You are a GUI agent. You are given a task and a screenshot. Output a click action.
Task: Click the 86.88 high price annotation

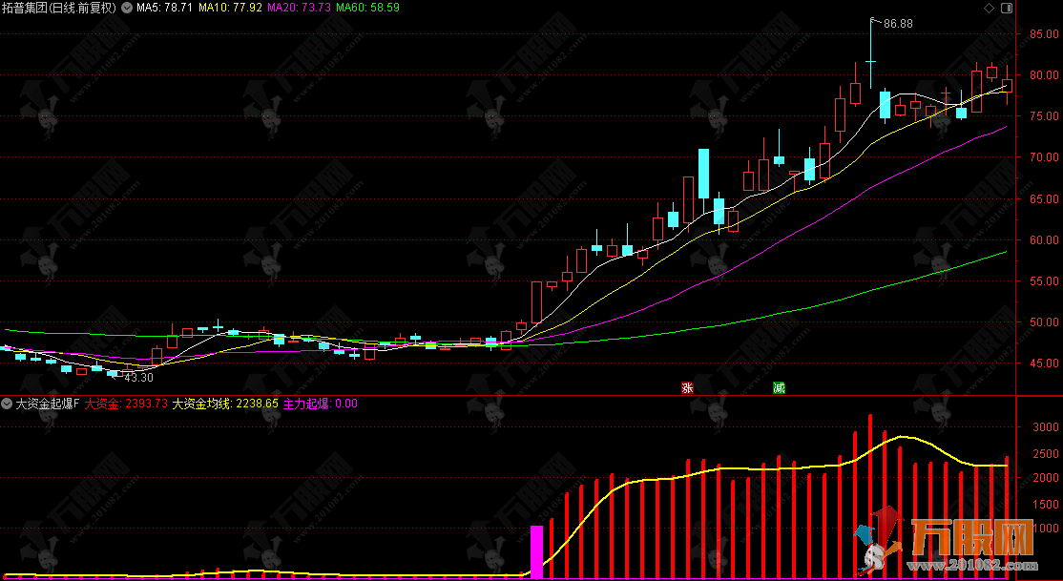(x=899, y=23)
